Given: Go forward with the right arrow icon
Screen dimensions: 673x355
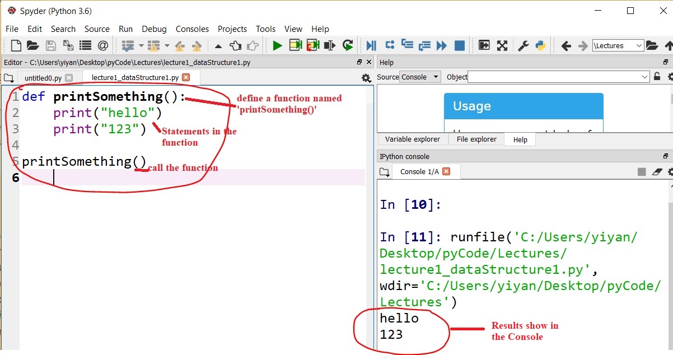Looking at the screenshot, I should [x=583, y=45].
